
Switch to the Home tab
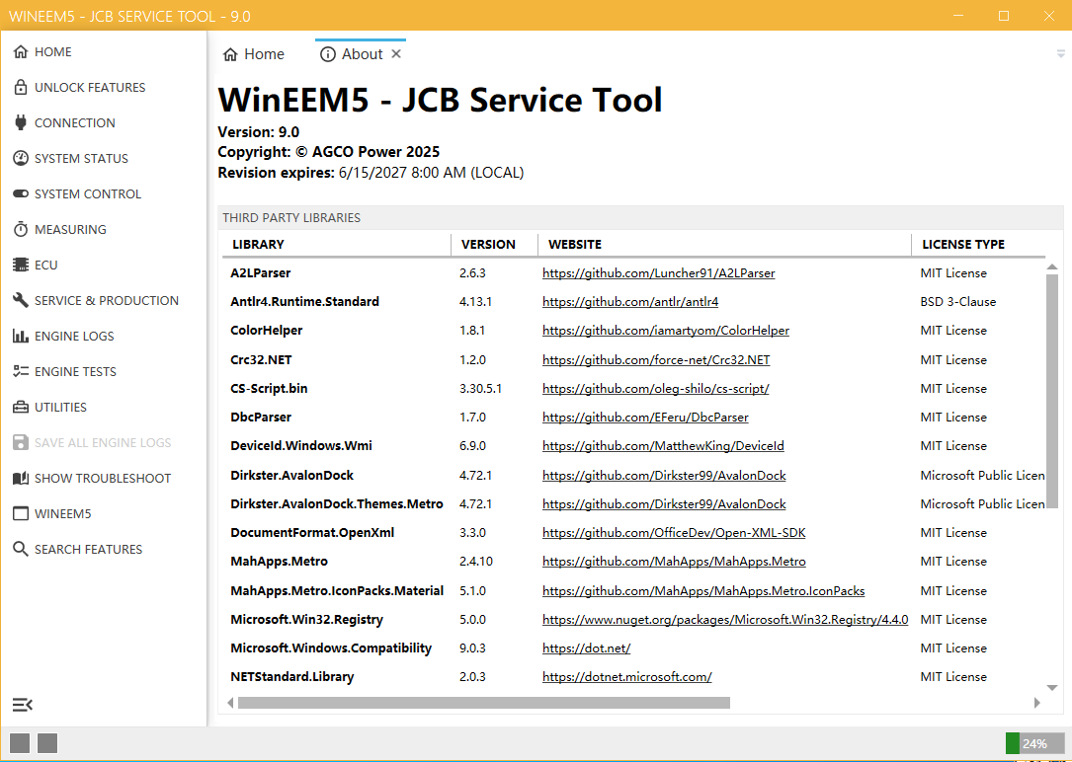click(x=254, y=54)
